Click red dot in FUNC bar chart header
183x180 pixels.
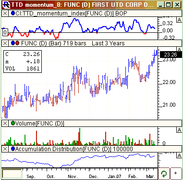(x=17, y=43)
